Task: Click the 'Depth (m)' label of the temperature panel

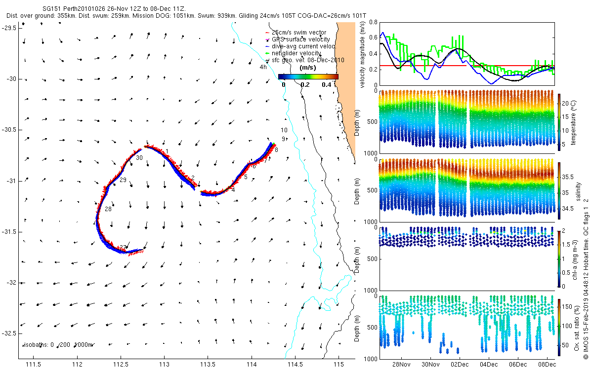Action: tap(358, 122)
